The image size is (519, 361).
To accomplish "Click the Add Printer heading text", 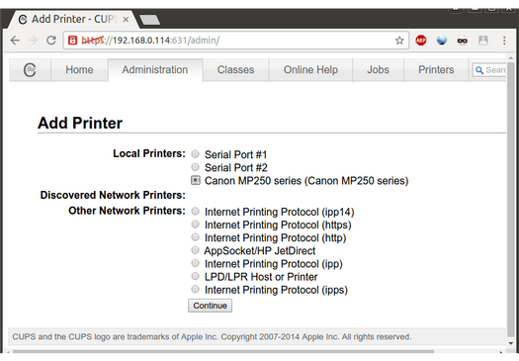I will tap(80, 124).
